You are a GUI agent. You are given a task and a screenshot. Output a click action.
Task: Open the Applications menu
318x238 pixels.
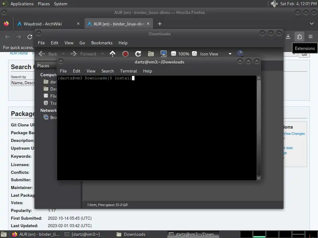[22, 4]
